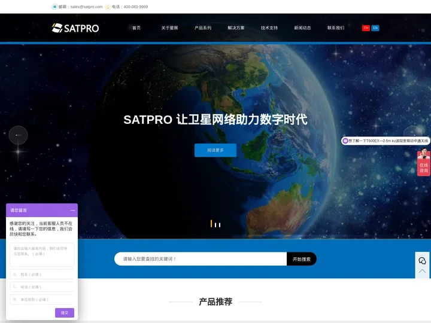Click the 请您留言 panel header
Image resolution: width=431 pixels, height=323 pixels.
coord(42,211)
